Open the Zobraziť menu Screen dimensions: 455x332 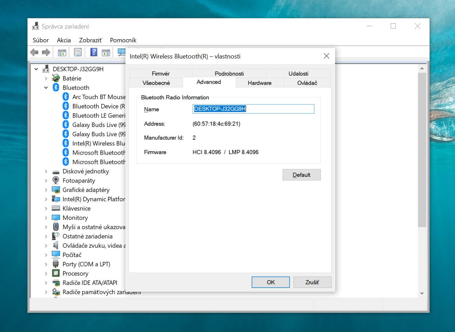coord(90,40)
